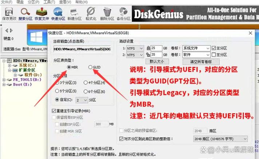Choose the 4个分区 radio option
Viewport: 259px width, 159px height.
click(85, 83)
